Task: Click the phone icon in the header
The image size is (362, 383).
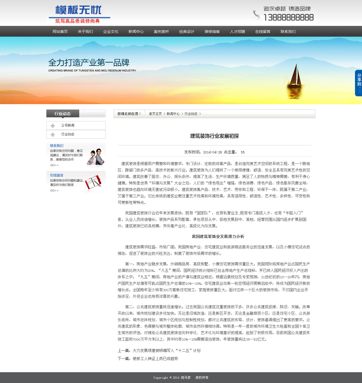Action: [x=256, y=15]
